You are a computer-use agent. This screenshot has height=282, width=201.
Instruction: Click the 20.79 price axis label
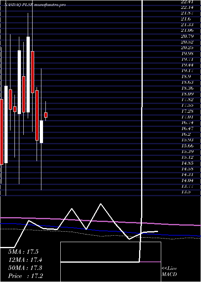pos(187,36)
